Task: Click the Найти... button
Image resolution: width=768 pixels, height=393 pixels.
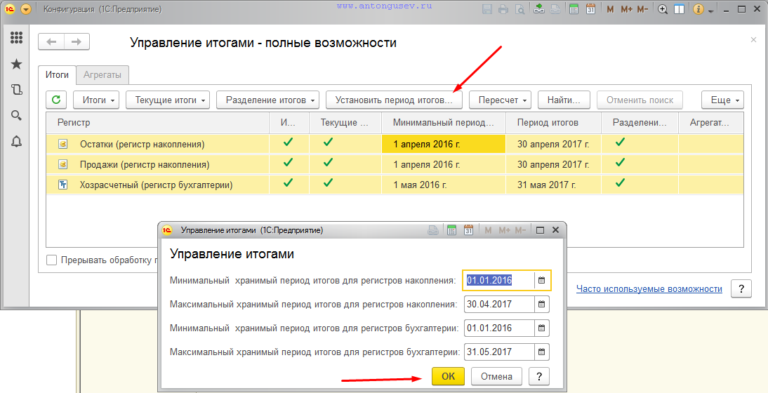Action: (564, 100)
